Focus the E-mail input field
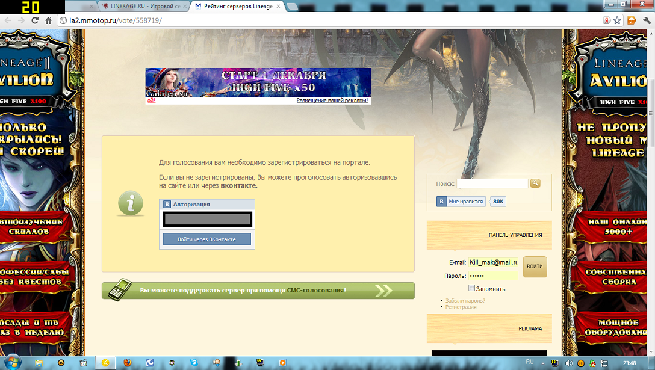The width and height of the screenshot is (655, 370). pos(493,262)
